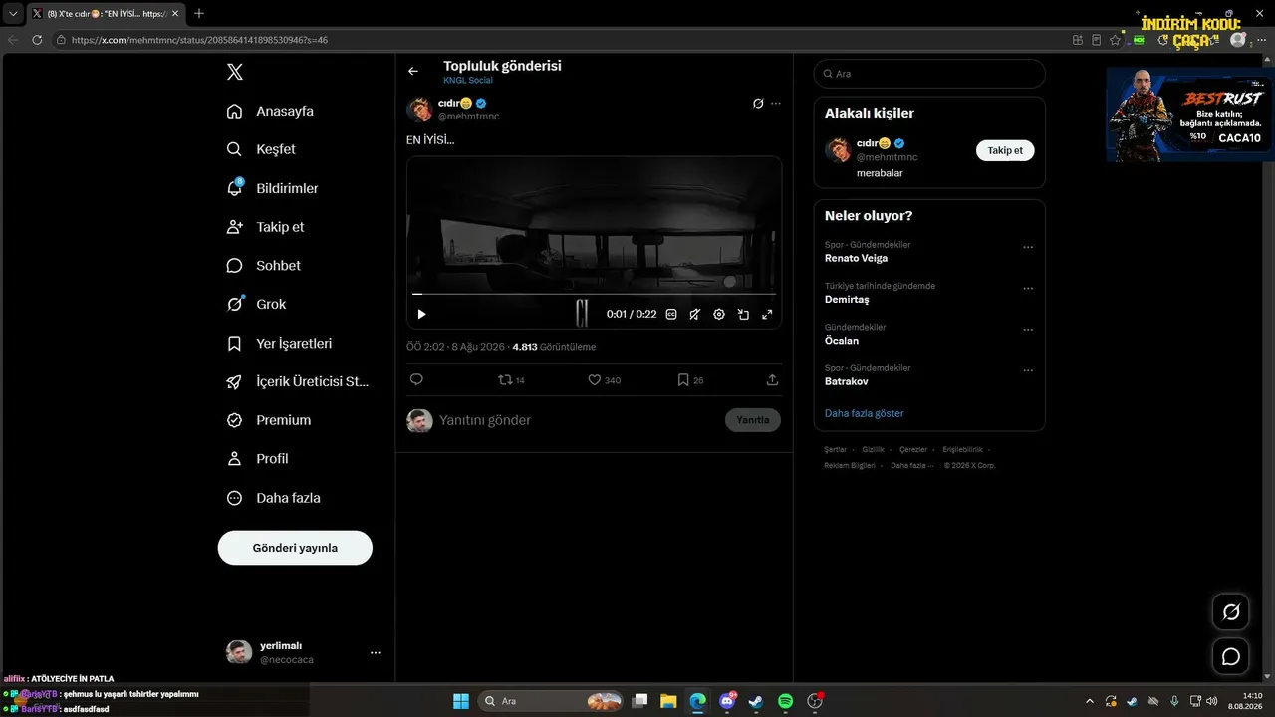
Task: Open more options for Demirtaş trend
Action: click(1028, 289)
